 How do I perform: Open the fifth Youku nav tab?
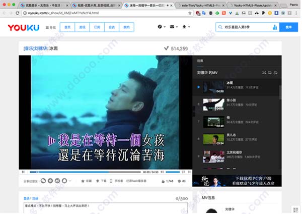(126, 27)
